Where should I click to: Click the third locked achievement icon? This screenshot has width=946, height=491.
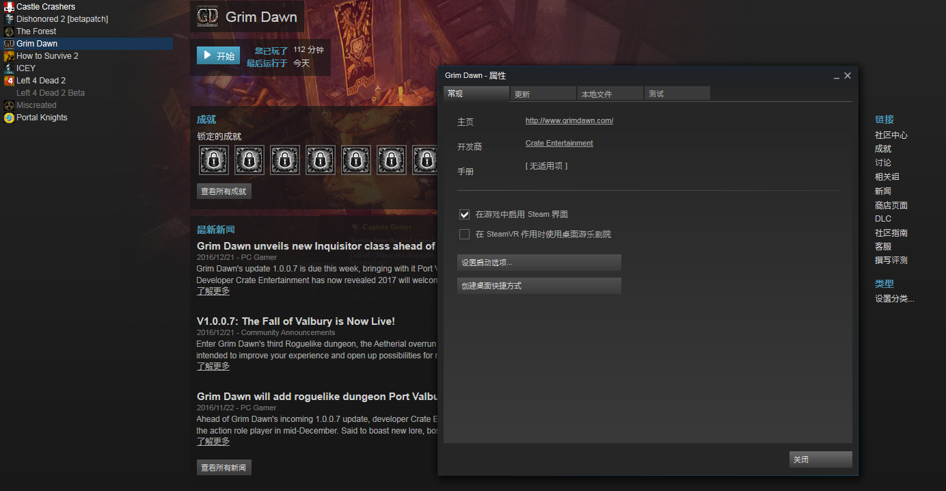285,160
